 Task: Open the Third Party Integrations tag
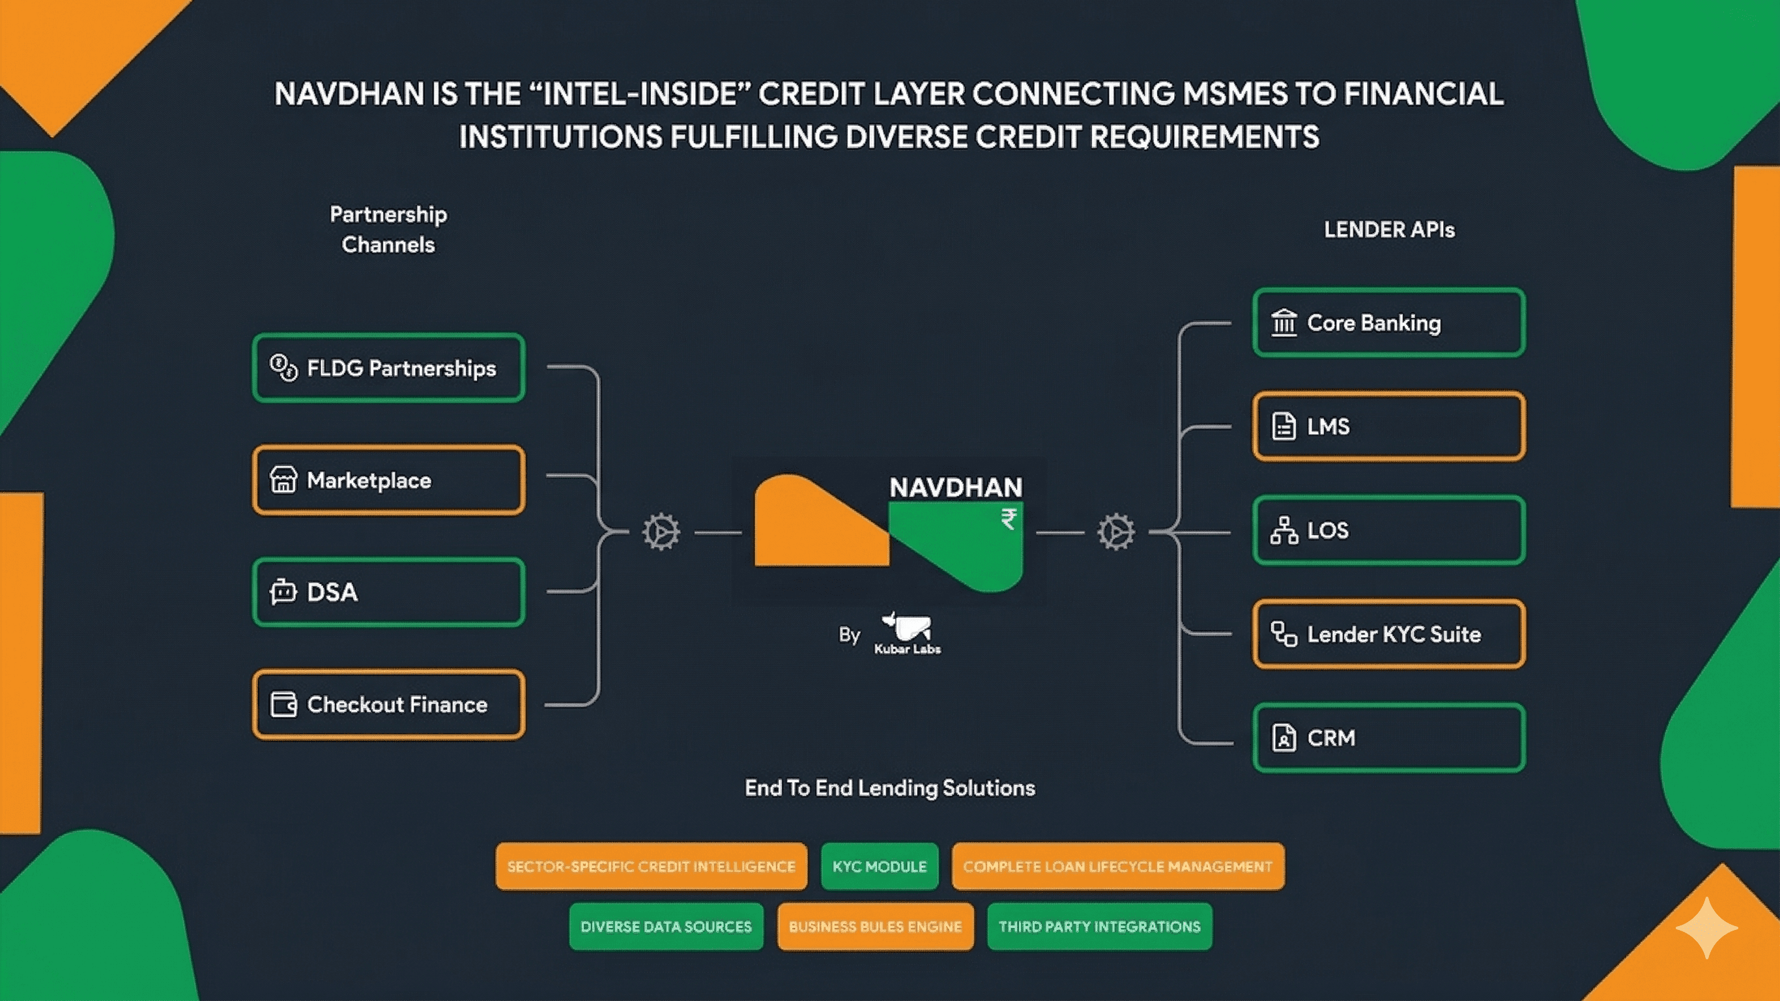pos(1098,926)
